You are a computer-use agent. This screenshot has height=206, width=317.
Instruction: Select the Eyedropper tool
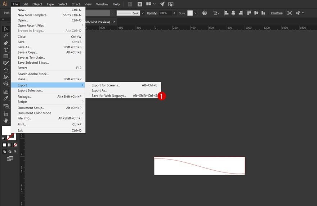6,98
